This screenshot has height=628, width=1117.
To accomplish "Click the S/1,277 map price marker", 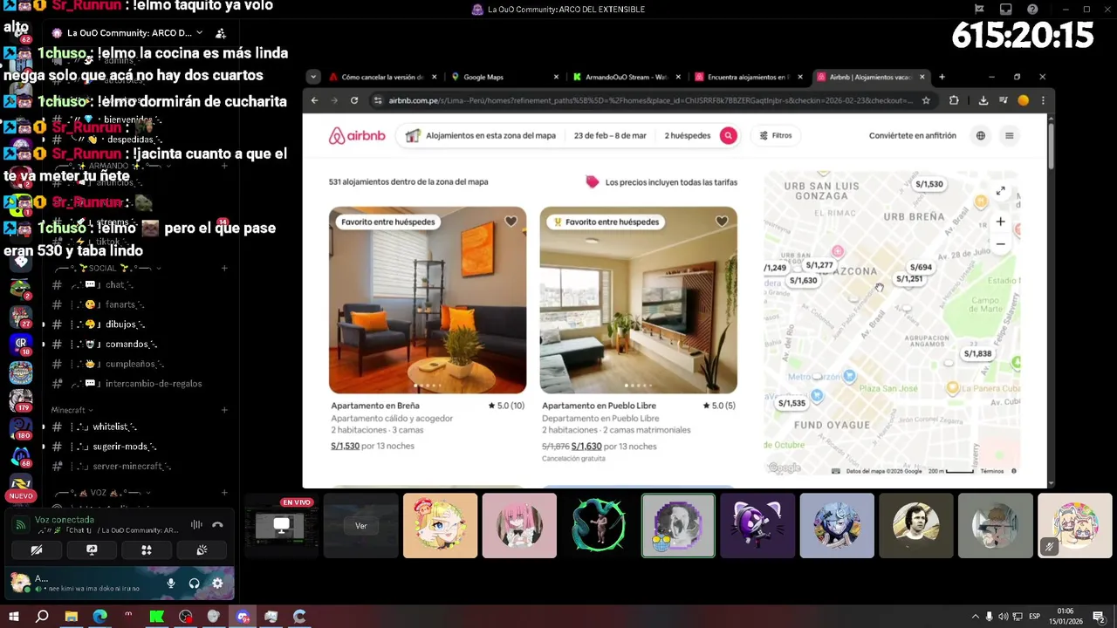I will click(x=819, y=265).
